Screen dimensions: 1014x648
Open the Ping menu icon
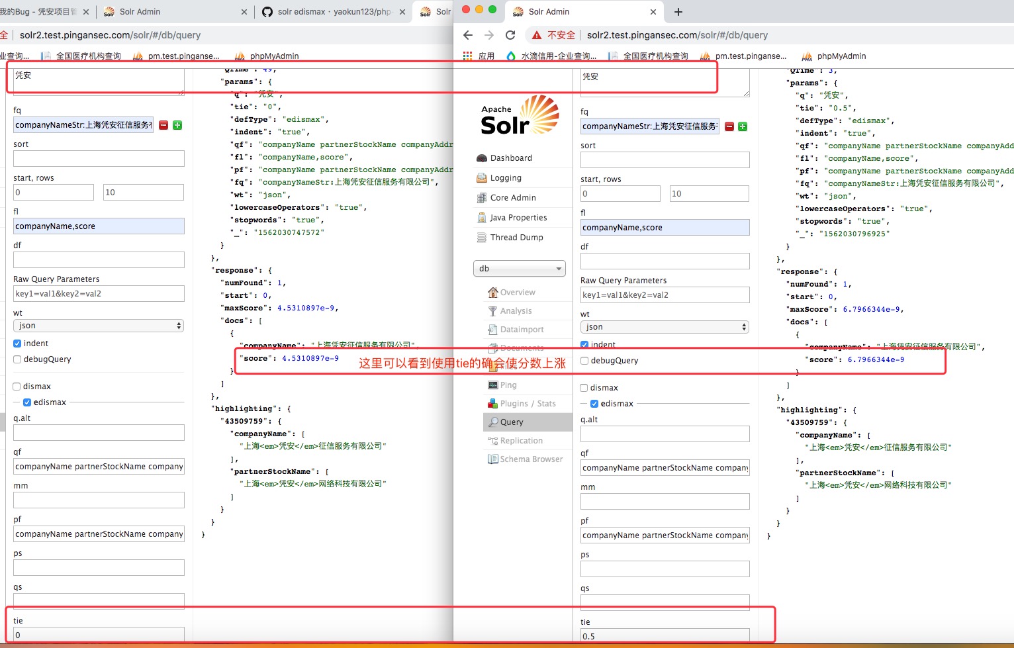492,385
